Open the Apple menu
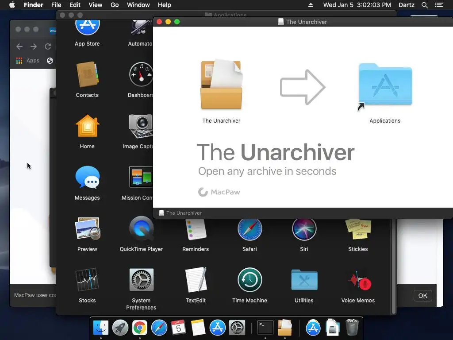This screenshot has width=453, height=340. click(x=12, y=5)
